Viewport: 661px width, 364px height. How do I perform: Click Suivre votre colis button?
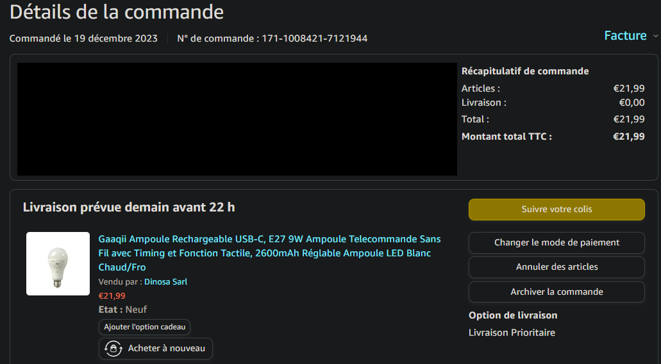556,210
